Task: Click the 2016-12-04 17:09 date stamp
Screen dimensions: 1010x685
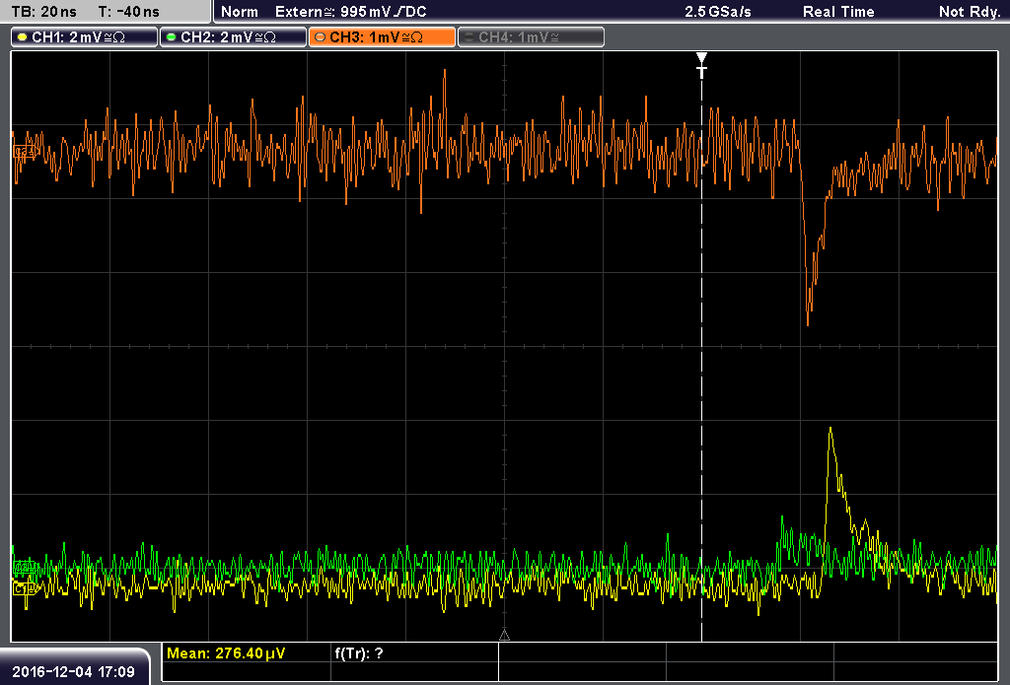Action: point(73,671)
